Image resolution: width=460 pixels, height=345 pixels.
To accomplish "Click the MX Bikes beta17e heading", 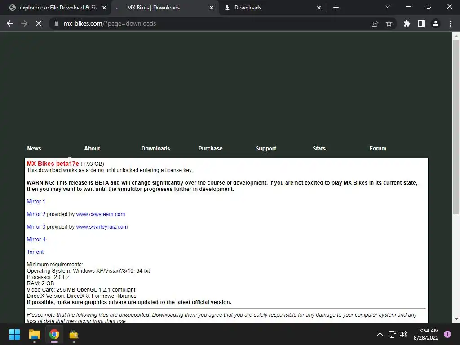I will pos(53,164).
